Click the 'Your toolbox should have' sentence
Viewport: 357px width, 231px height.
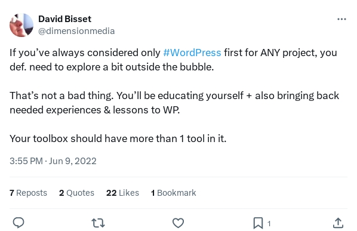[x=118, y=138]
